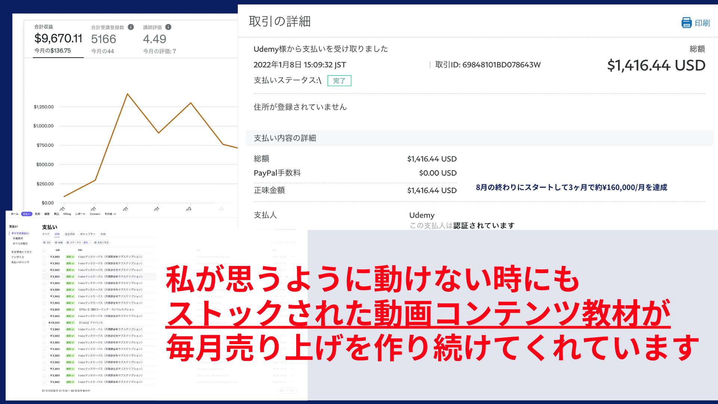The height and width of the screenshot is (404, 718).
Task: Select the 合計受講登録数 enrollments tab
Action: [x=112, y=39]
